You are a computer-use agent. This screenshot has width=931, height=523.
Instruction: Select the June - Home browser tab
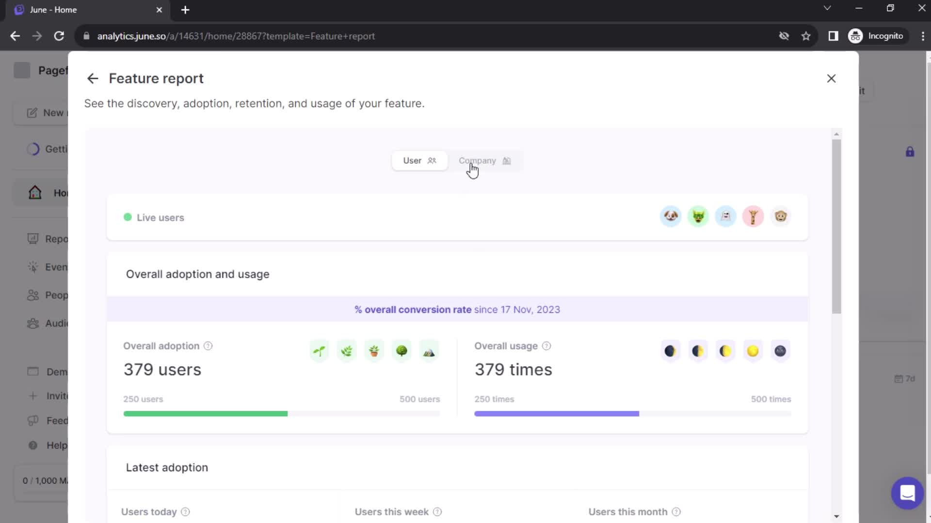click(x=88, y=10)
